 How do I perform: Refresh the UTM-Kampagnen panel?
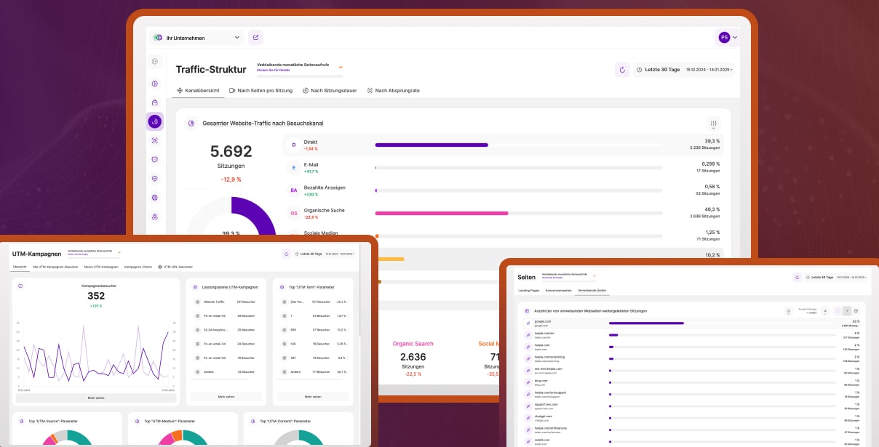tap(286, 254)
